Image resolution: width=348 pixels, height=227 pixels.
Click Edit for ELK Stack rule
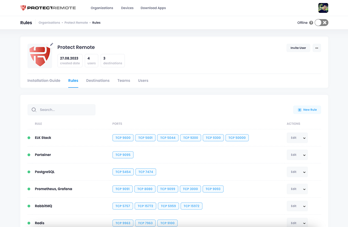294,138
